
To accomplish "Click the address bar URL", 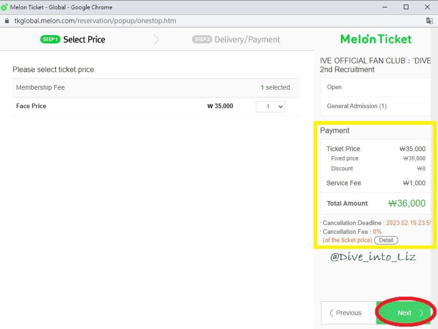I will click(x=95, y=21).
